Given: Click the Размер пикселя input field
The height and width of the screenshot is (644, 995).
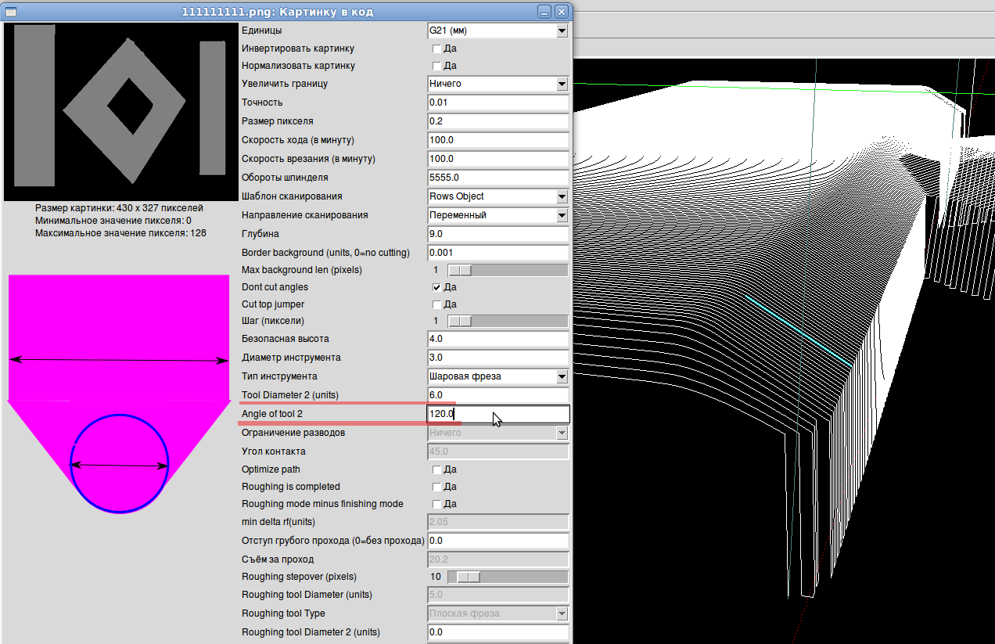Looking at the screenshot, I should 497,121.
